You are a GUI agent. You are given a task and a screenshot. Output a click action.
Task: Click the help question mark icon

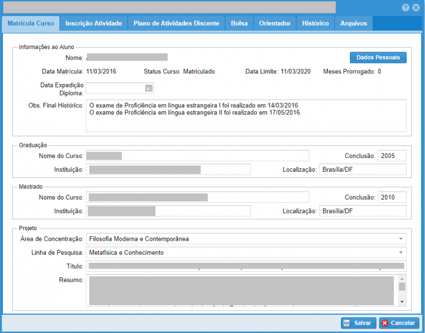pyautogui.click(x=406, y=8)
